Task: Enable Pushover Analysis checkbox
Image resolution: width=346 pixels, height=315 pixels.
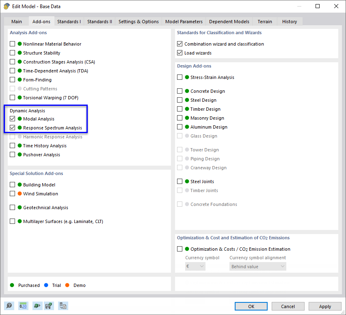Action: tap(12, 155)
